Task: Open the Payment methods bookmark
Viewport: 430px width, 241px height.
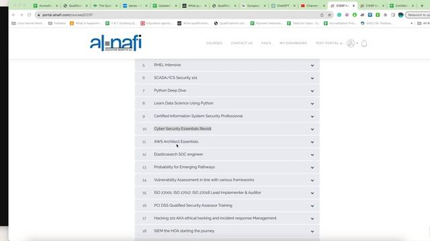Action: click(x=267, y=23)
